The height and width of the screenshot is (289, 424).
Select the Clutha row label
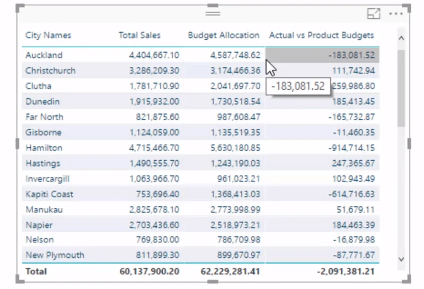[x=38, y=86]
